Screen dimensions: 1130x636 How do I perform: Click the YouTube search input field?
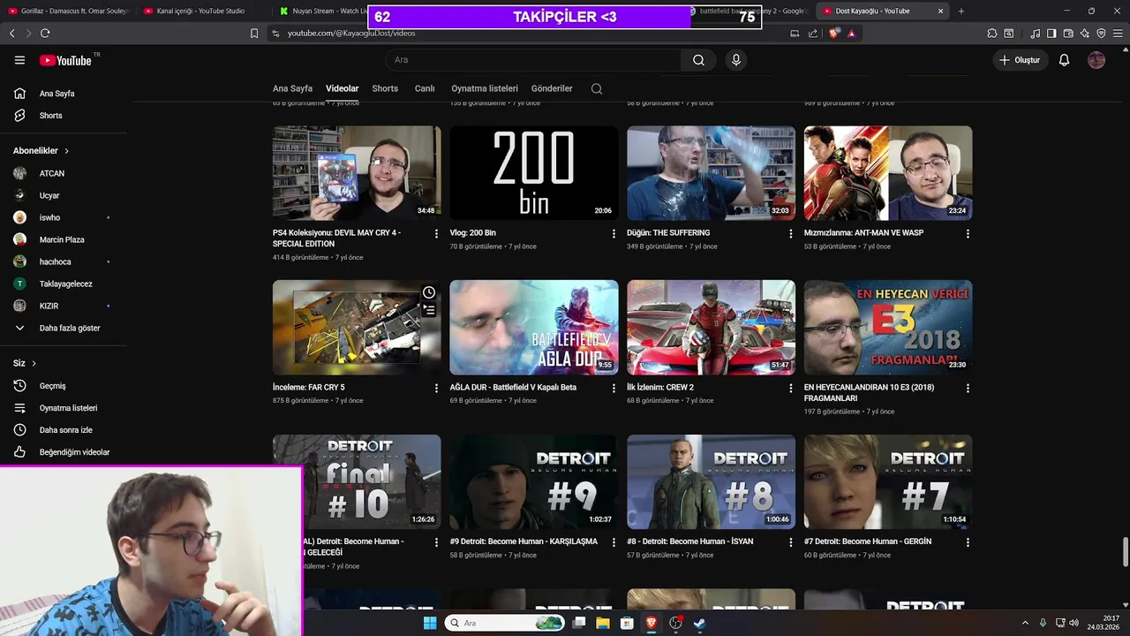532,60
